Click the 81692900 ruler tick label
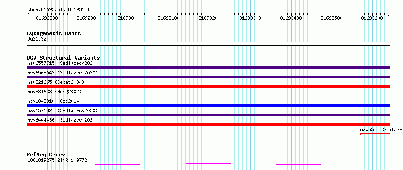 tap(88, 18)
